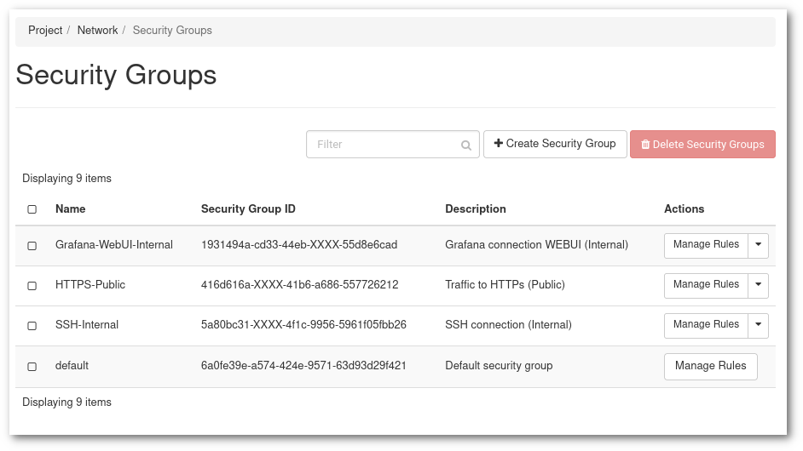Tick the select-all checkbox in table header
The height and width of the screenshot is (451, 803).
[x=32, y=209]
